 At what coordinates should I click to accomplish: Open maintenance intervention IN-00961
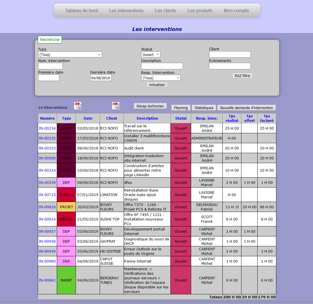pos(47,280)
